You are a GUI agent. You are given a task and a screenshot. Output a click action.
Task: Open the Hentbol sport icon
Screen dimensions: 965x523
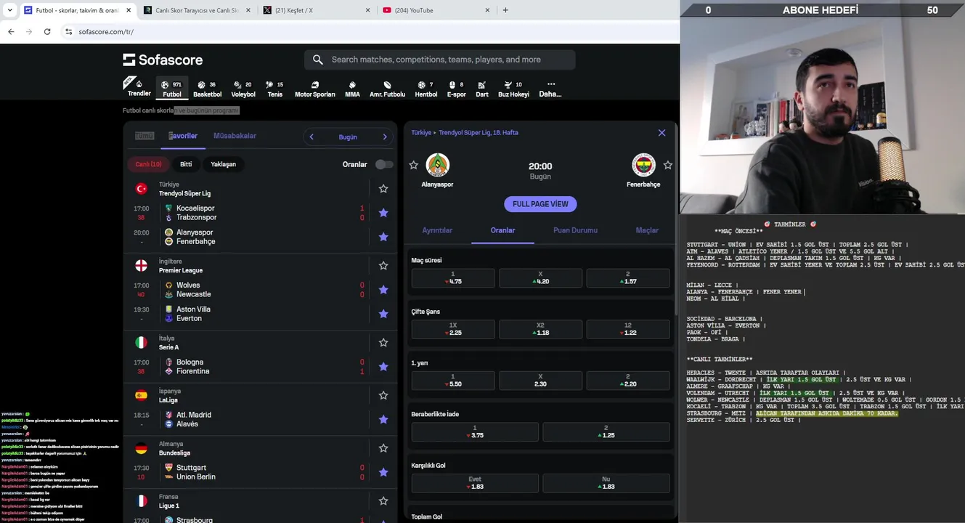tap(426, 89)
